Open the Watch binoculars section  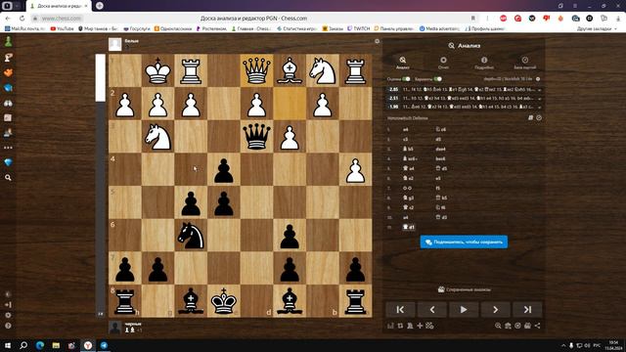point(8,103)
